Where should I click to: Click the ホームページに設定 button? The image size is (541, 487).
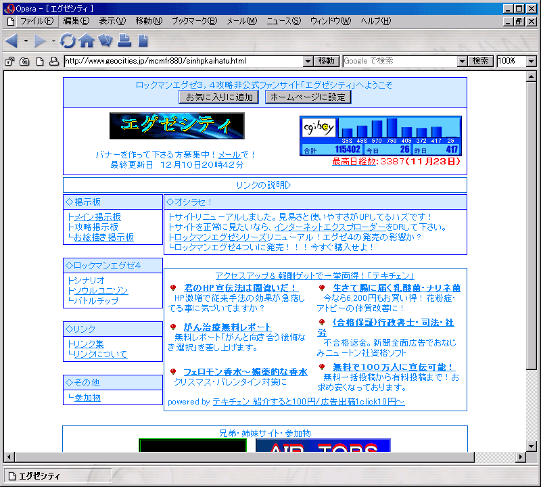308,97
